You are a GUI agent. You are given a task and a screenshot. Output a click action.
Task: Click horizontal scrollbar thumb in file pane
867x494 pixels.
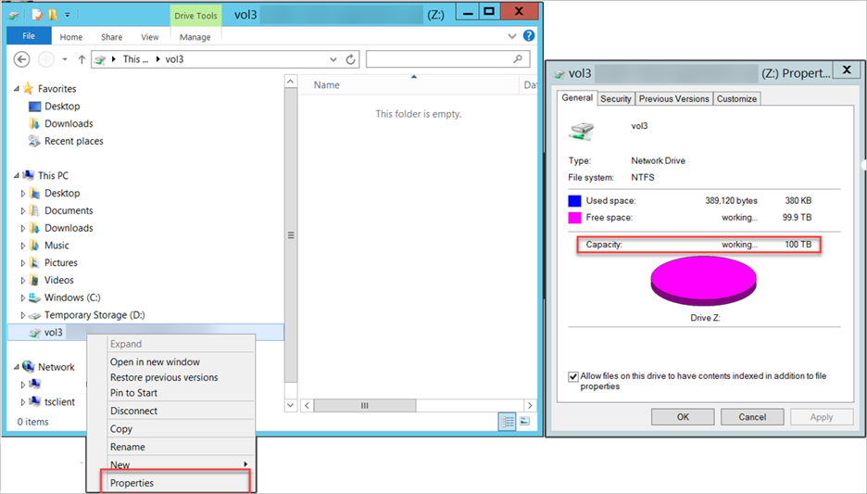click(x=365, y=406)
